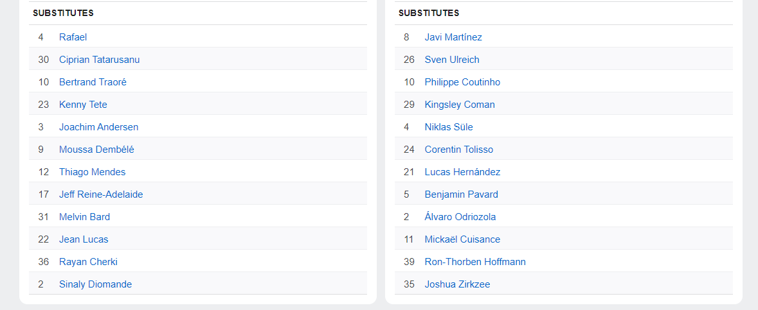Image resolution: width=758 pixels, height=310 pixels.
Task: Click Ciprian Tatarusanu's name
Action: [99, 60]
